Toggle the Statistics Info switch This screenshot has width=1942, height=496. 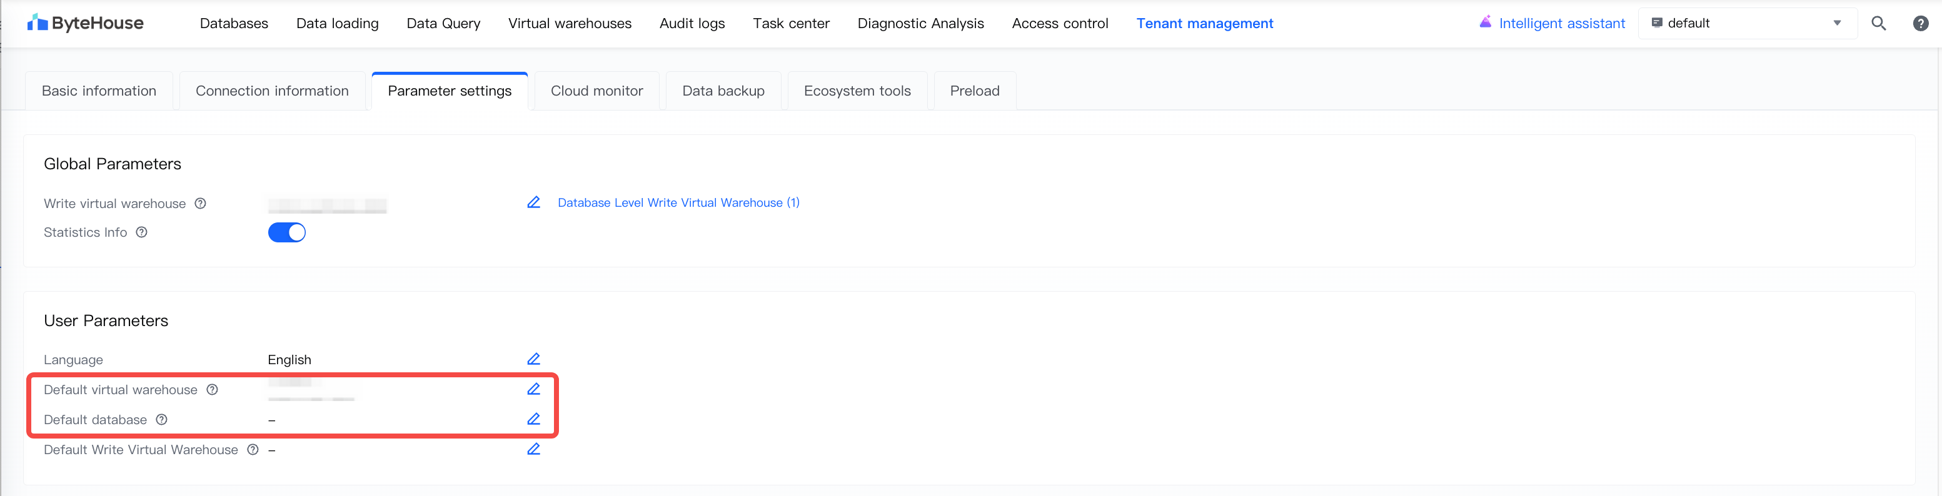coord(286,232)
